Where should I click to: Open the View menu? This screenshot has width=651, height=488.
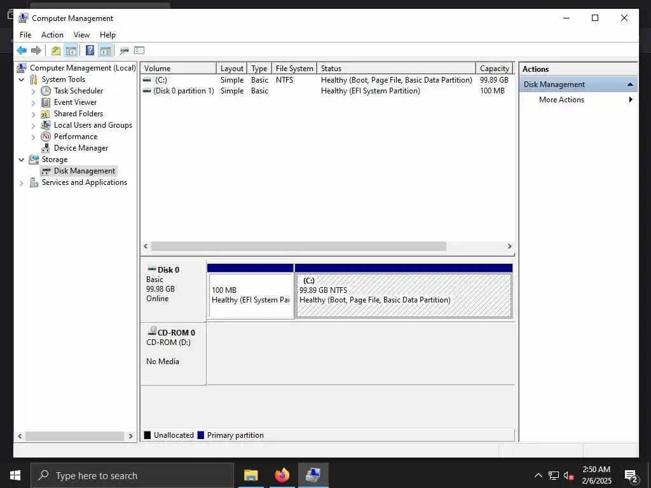click(x=81, y=35)
